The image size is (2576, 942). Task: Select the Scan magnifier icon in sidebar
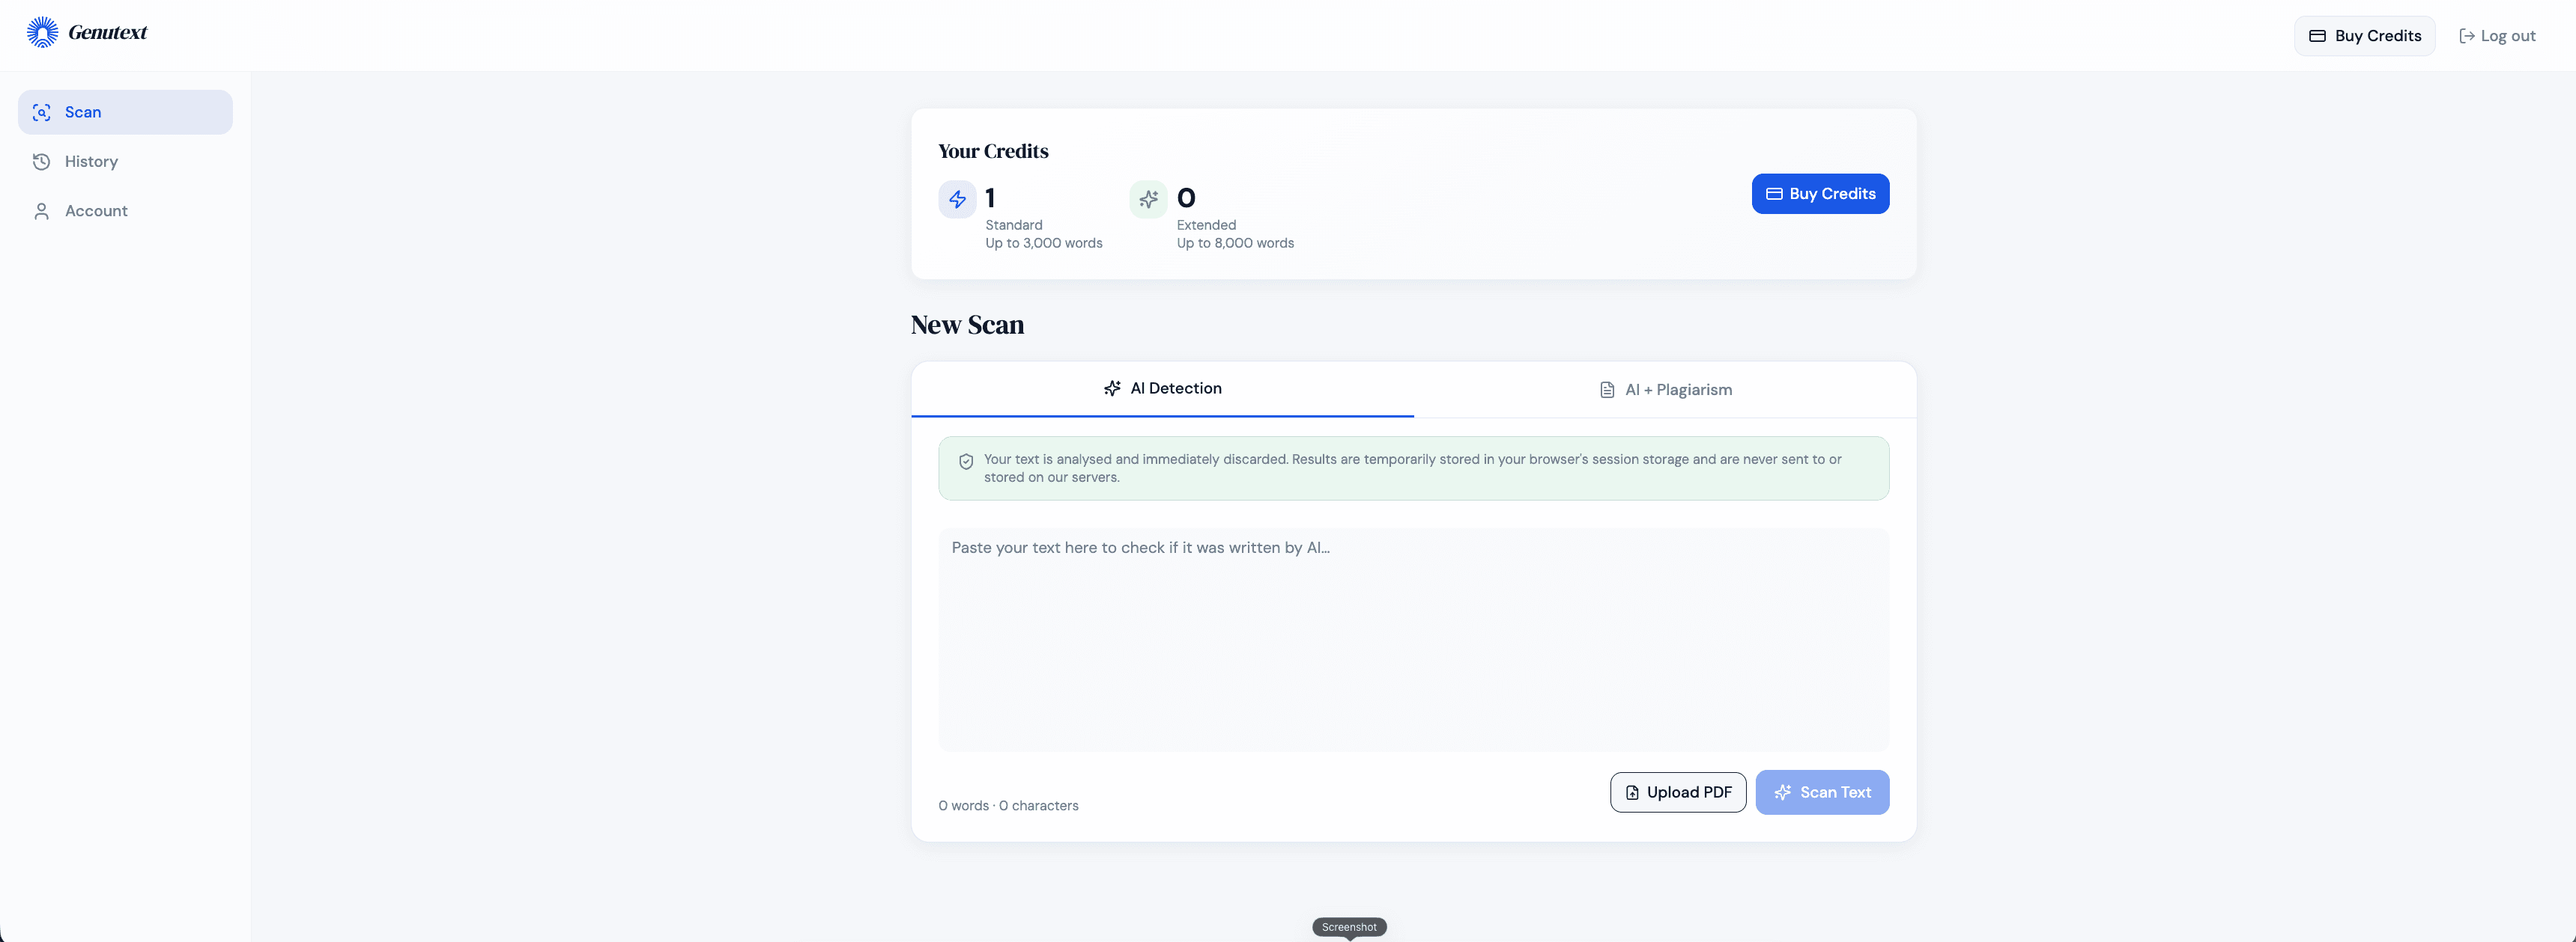(41, 112)
